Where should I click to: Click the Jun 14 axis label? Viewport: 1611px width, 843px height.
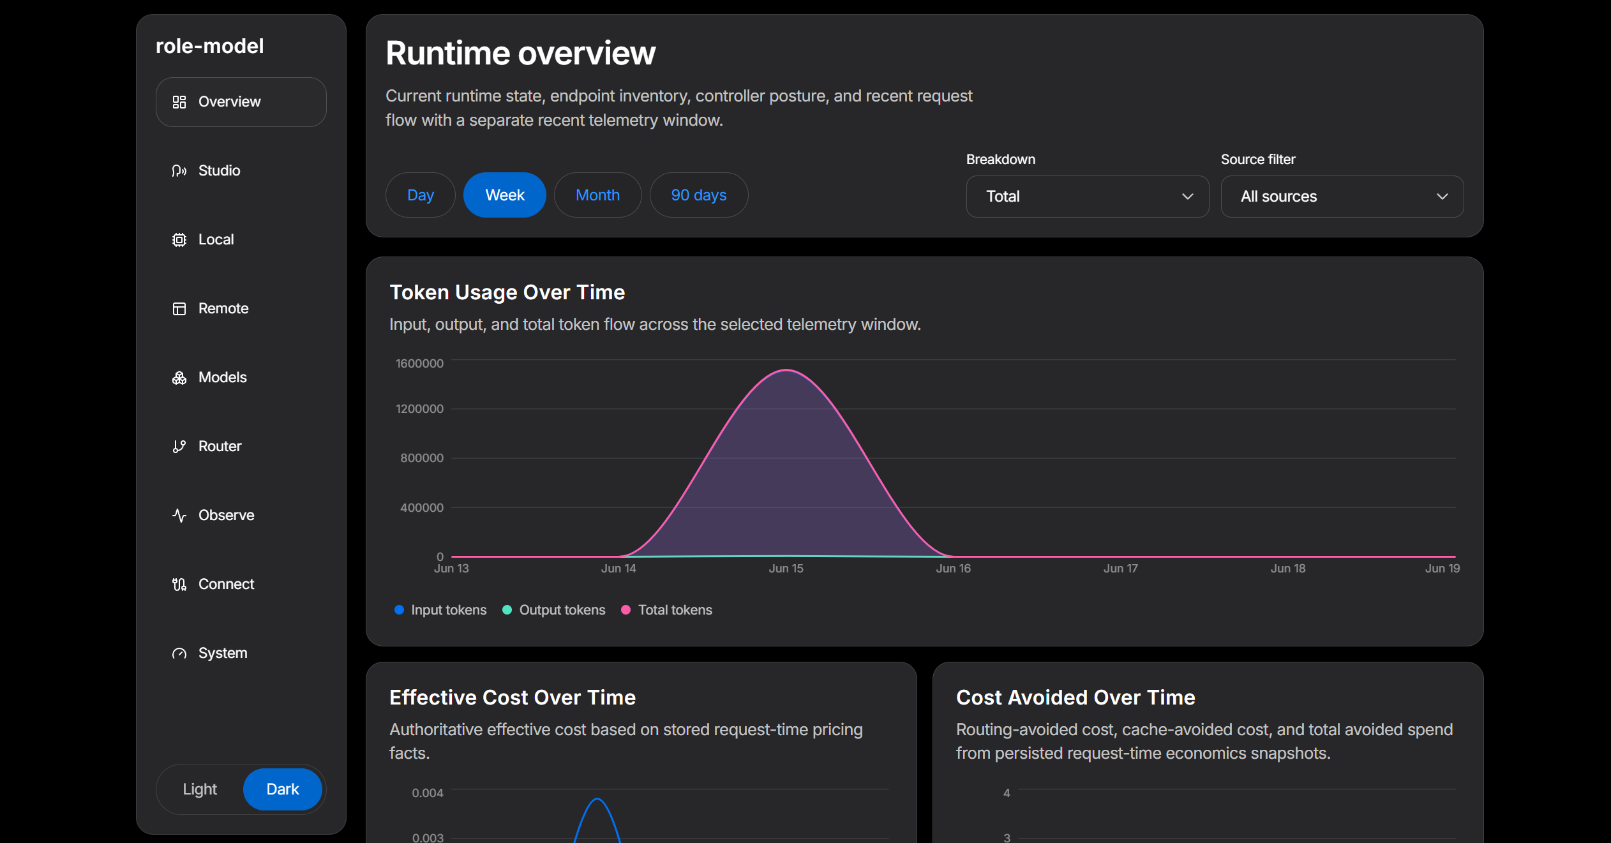pyautogui.click(x=618, y=569)
